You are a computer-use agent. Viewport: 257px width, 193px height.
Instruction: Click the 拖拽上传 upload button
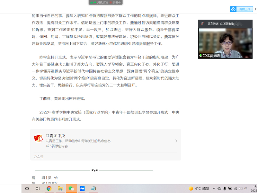pyautogui.click(x=244, y=9)
